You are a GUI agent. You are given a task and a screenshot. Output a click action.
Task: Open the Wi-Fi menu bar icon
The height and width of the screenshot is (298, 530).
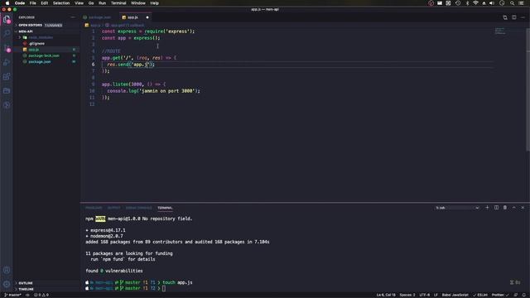click(x=475, y=3)
